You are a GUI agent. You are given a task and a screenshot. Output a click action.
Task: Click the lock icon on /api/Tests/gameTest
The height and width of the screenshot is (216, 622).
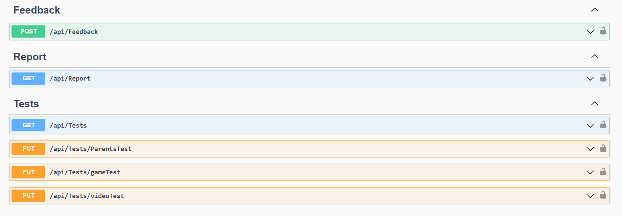pyautogui.click(x=603, y=172)
